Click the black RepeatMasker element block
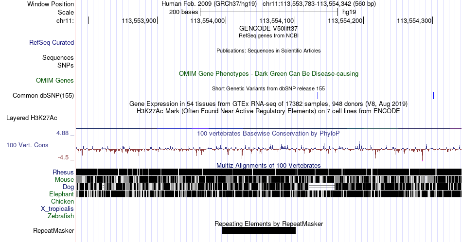This screenshot has width=462, height=242. 259,231
